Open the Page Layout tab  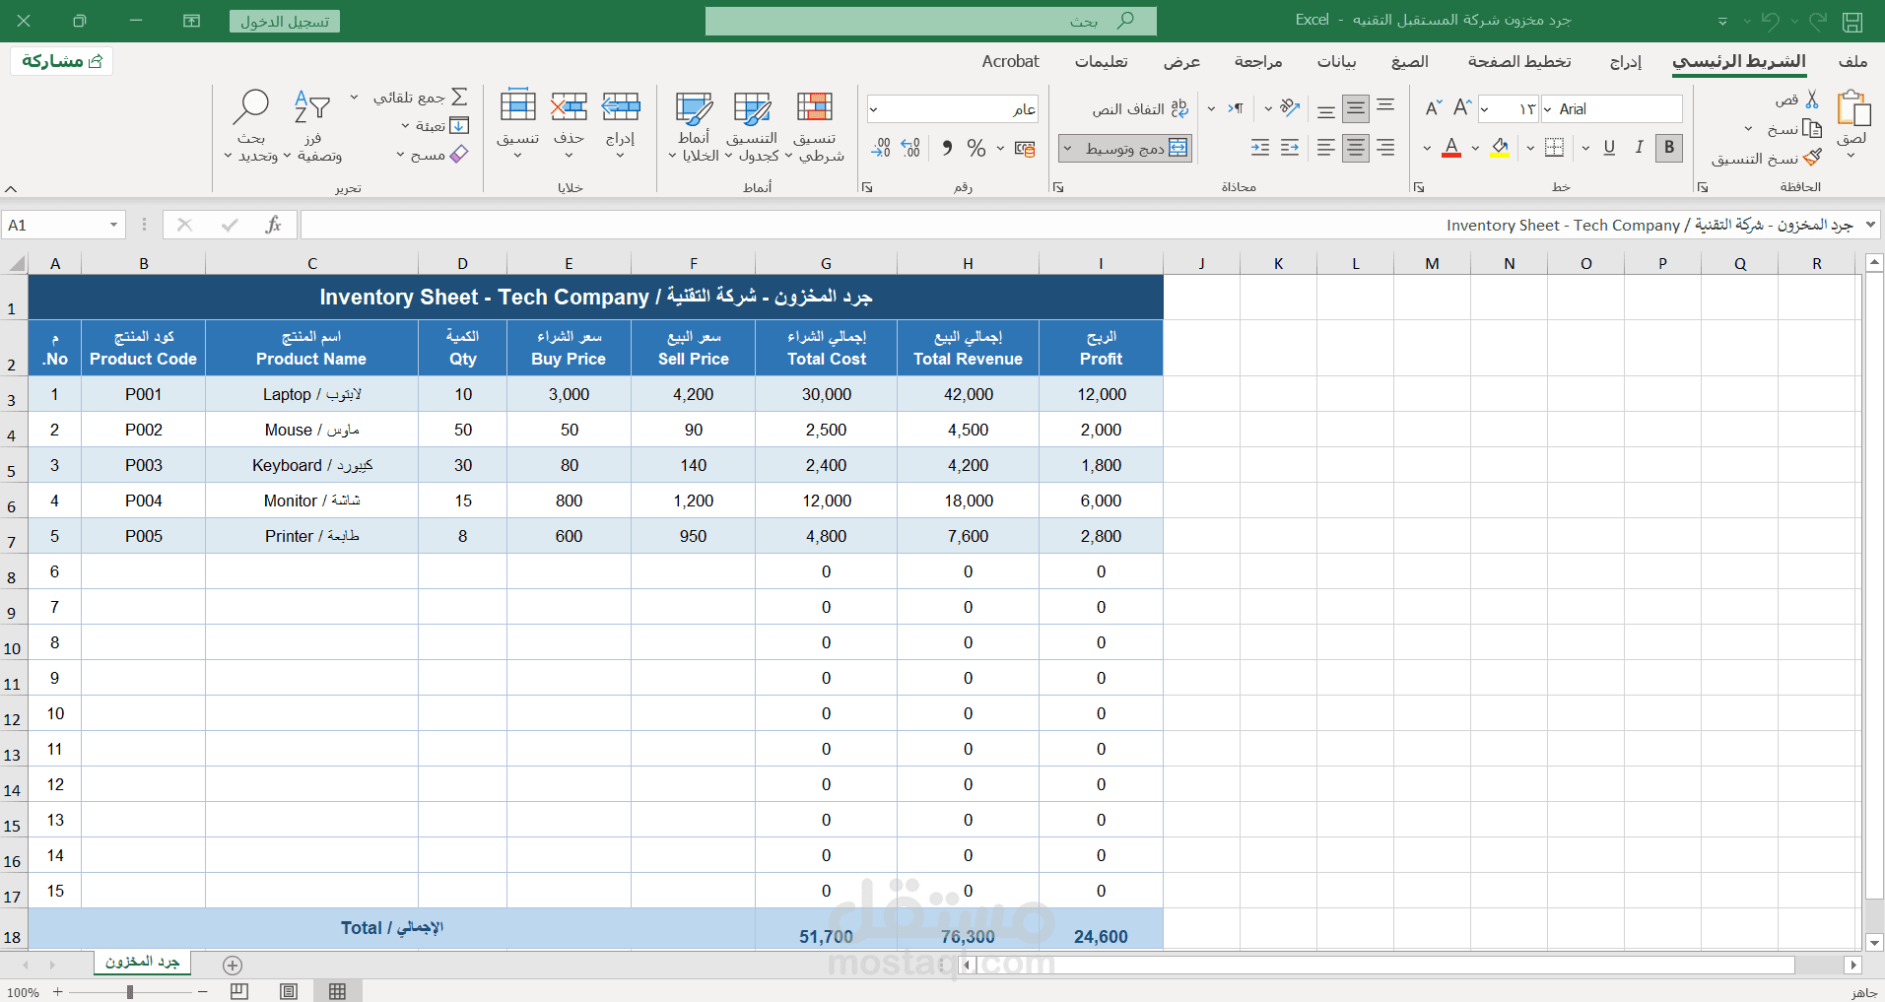coord(1519,61)
